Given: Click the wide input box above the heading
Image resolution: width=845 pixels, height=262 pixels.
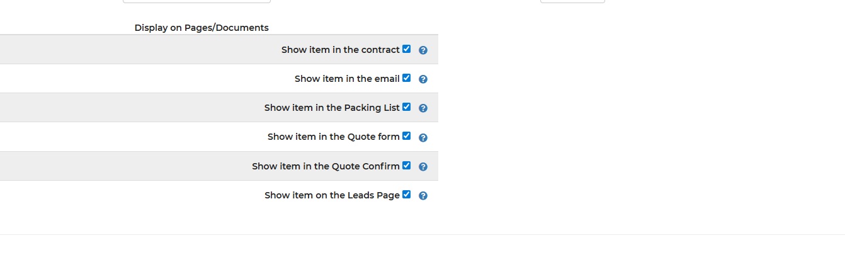Looking at the screenshot, I should pyautogui.click(x=196, y=1).
